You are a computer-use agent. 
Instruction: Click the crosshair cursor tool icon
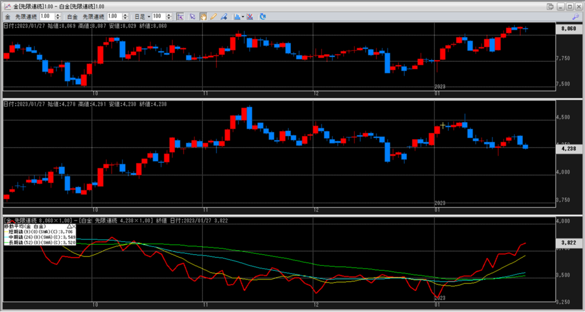[x=180, y=17]
